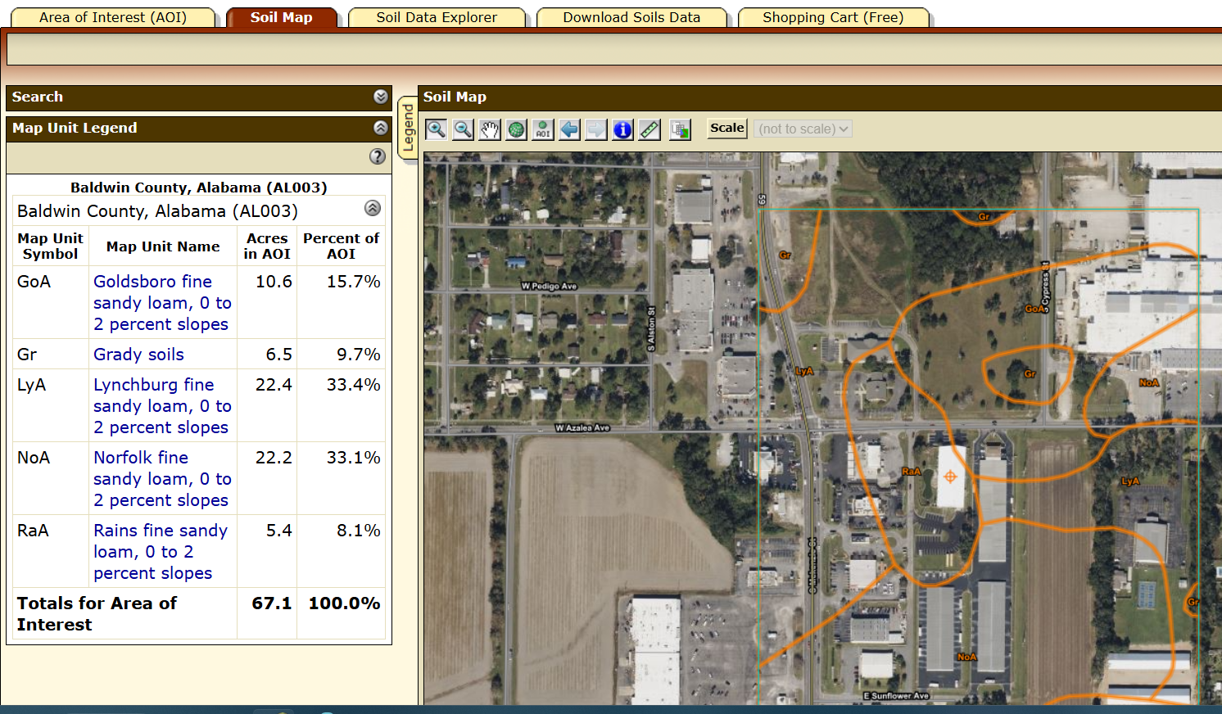Collapse the Map Unit Legend panel
The height and width of the screenshot is (714, 1222).
point(380,128)
